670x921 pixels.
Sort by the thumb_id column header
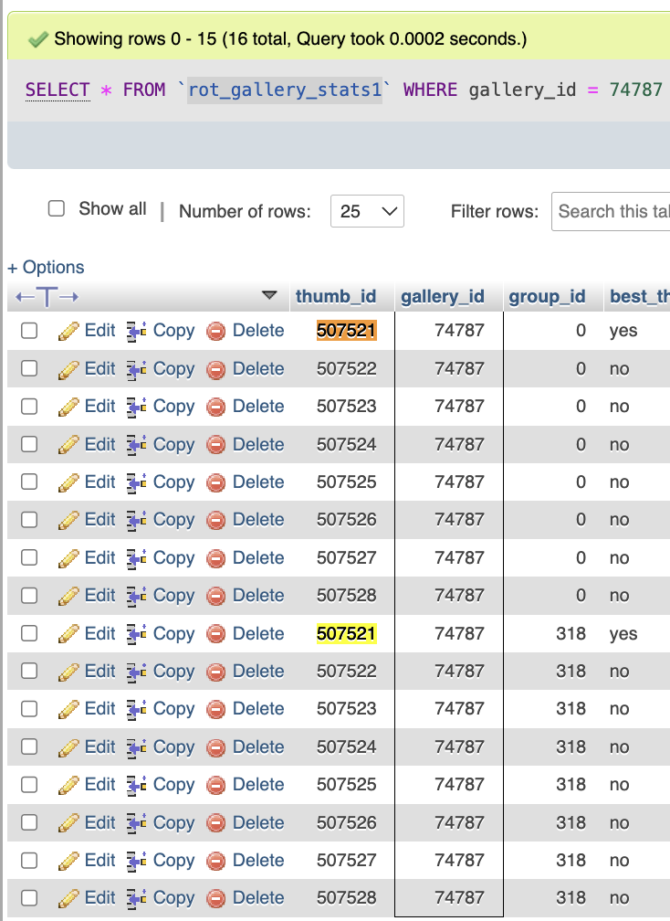(x=336, y=297)
